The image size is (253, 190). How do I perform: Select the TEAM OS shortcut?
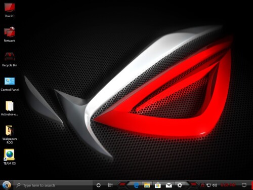pos(10,157)
